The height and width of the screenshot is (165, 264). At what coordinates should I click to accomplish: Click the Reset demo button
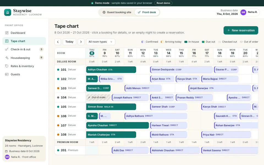(163, 3)
